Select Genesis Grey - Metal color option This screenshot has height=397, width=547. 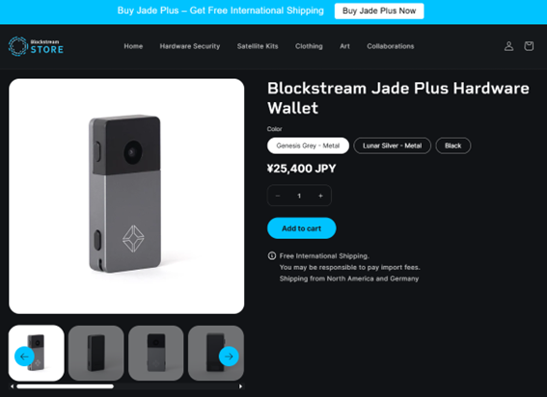click(x=308, y=146)
